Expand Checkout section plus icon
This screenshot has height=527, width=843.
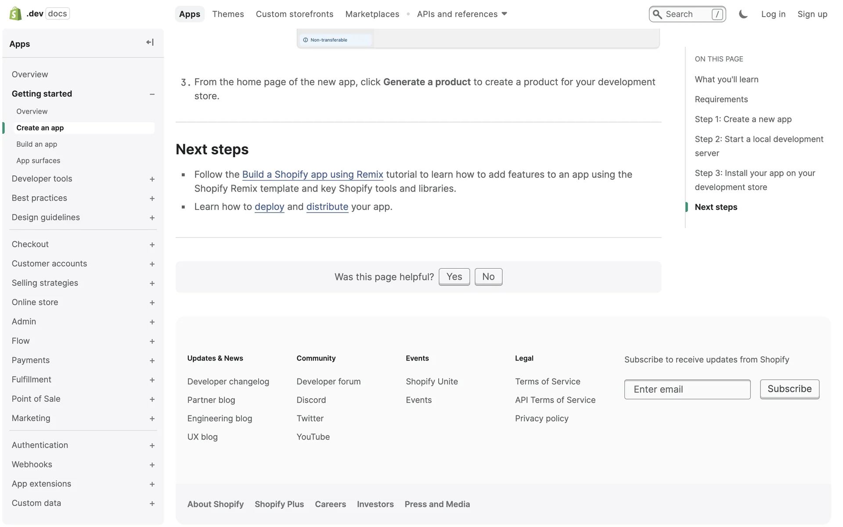[152, 245]
